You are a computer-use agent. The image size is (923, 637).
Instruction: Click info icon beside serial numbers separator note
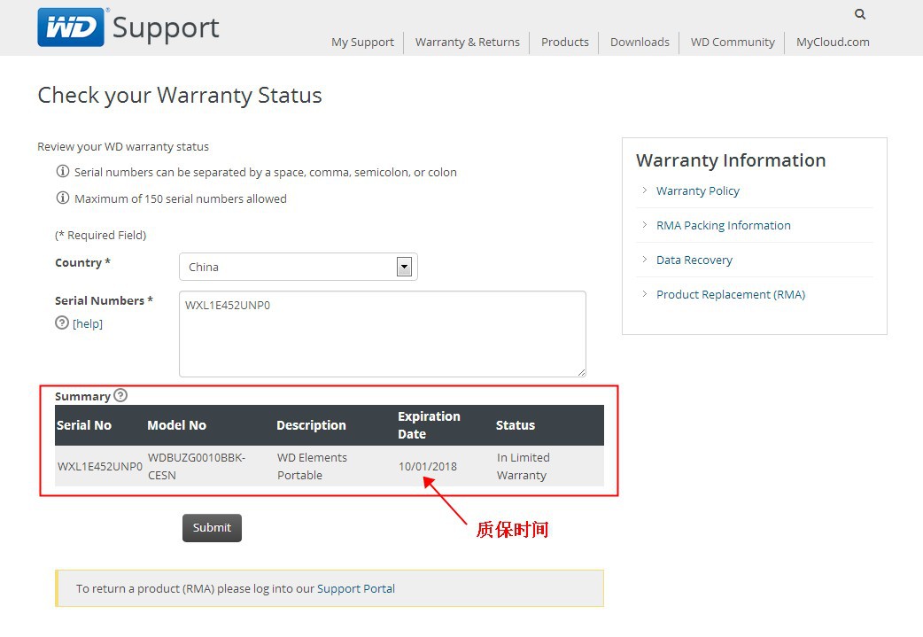[x=62, y=171]
